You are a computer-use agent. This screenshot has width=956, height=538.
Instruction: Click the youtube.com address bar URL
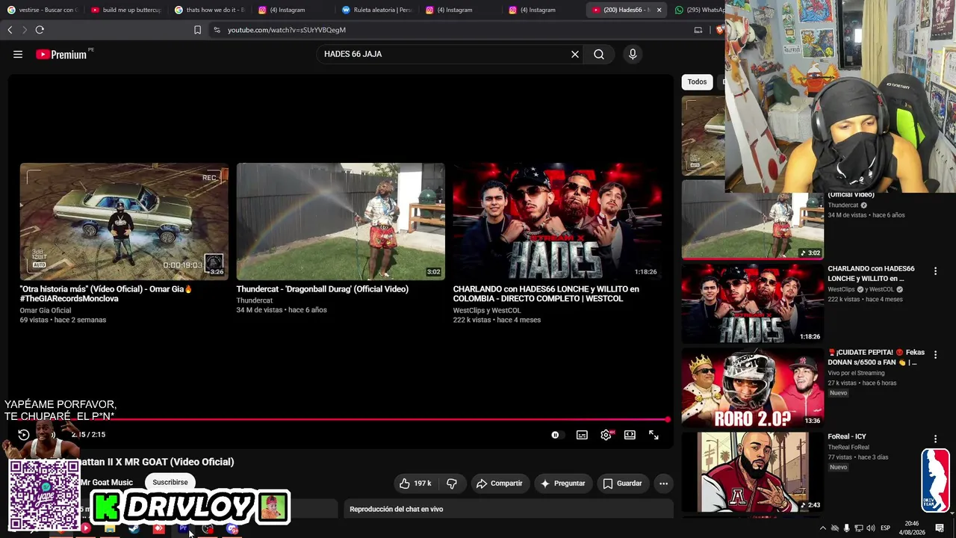[287, 30]
